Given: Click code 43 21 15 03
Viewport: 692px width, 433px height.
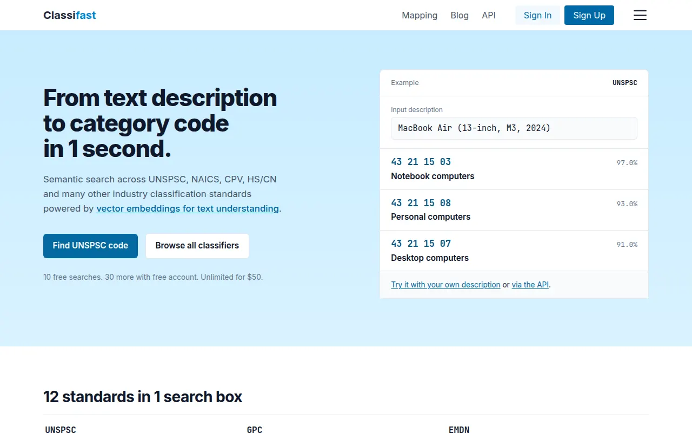Looking at the screenshot, I should click(421, 162).
